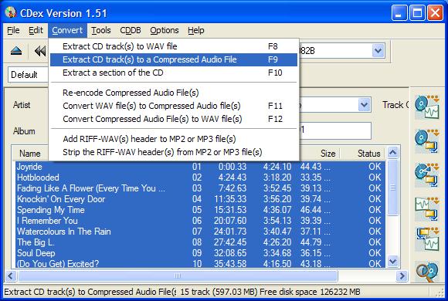The height and width of the screenshot is (301, 448).
Task: Open the Tools menu
Action: point(101,30)
